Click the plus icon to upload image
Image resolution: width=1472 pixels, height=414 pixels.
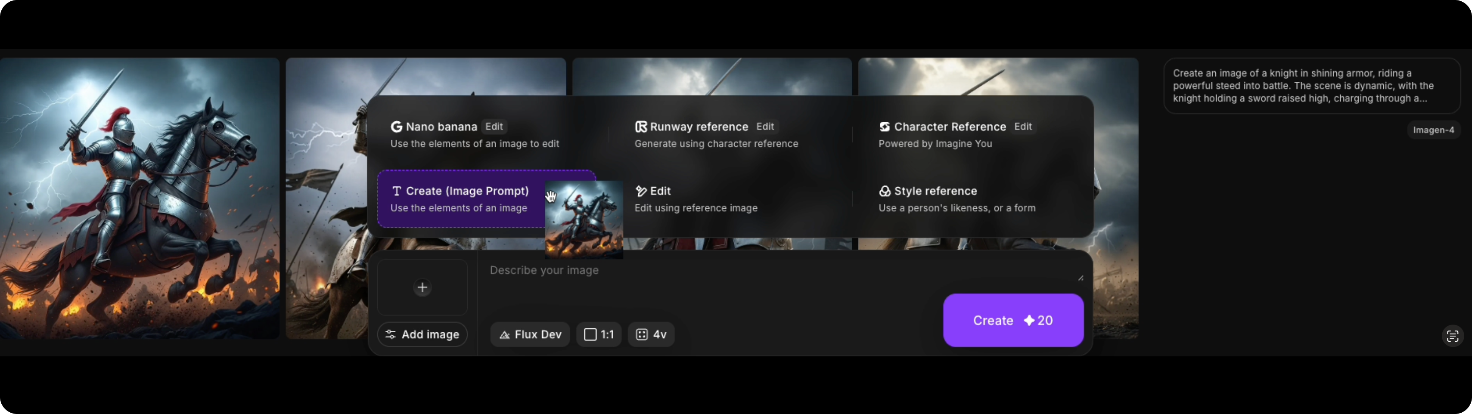pyautogui.click(x=422, y=287)
